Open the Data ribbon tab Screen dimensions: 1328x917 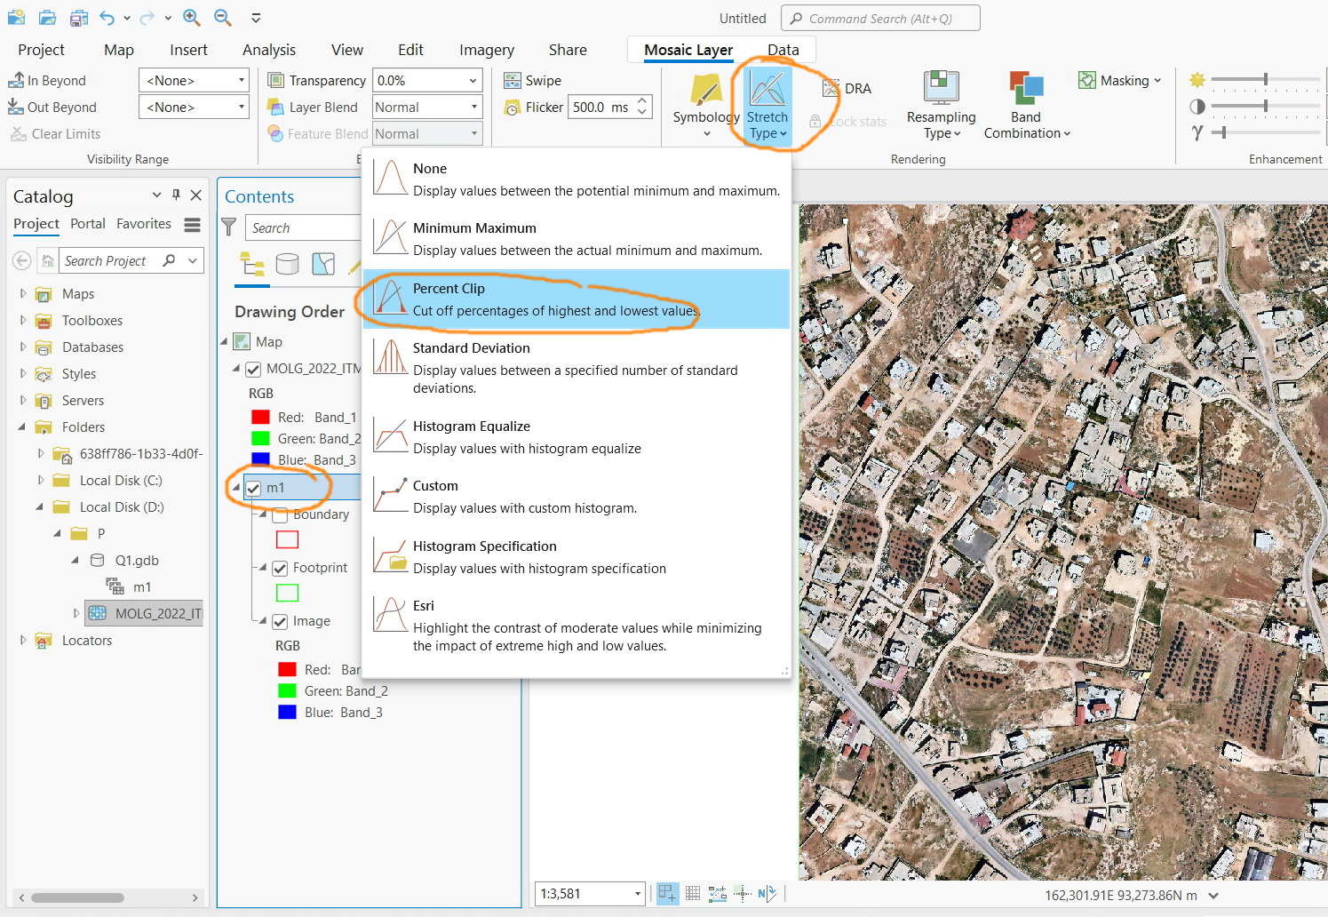click(x=783, y=50)
